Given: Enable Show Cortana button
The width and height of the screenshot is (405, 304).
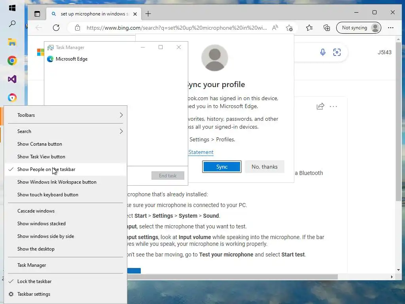Looking at the screenshot, I should (x=66, y=144).
